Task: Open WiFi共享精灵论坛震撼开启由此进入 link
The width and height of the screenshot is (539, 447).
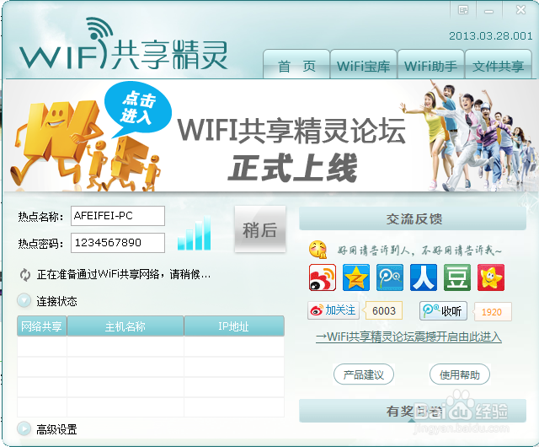Action: point(408,337)
